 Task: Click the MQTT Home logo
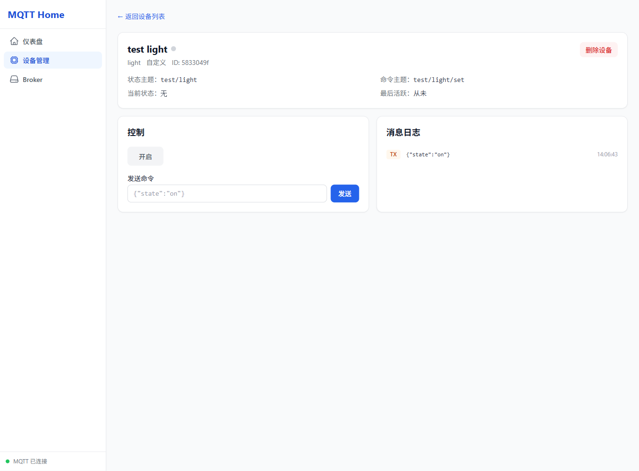[x=36, y=15]
